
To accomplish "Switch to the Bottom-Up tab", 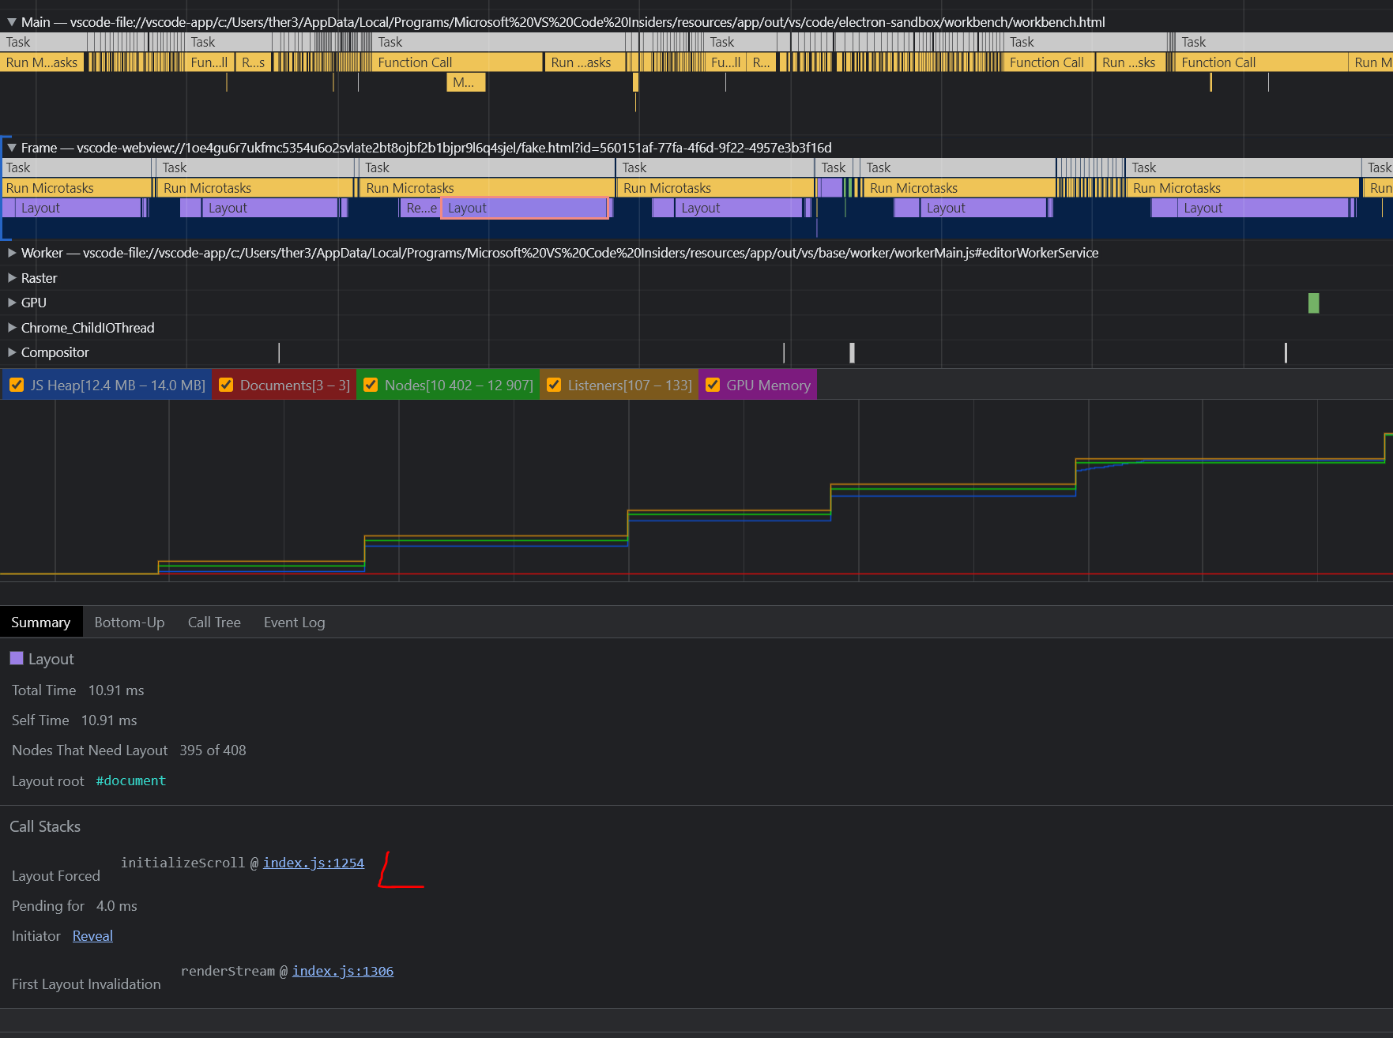I will click(129, 622).
